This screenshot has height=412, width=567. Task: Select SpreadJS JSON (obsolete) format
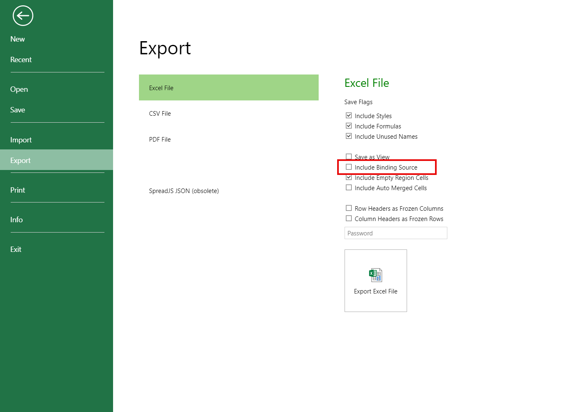pos(184,191)
